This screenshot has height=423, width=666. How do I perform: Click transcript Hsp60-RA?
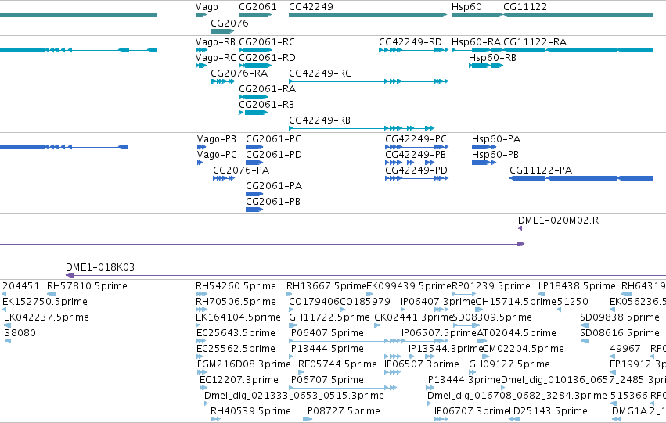click(x=476, y=42)
